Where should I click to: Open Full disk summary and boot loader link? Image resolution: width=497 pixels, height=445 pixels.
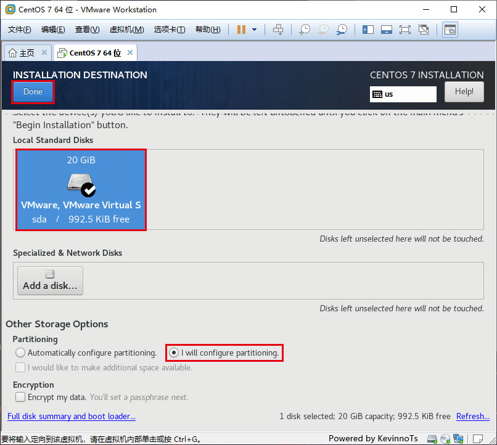pyautogui.click(x=72, y=416)
